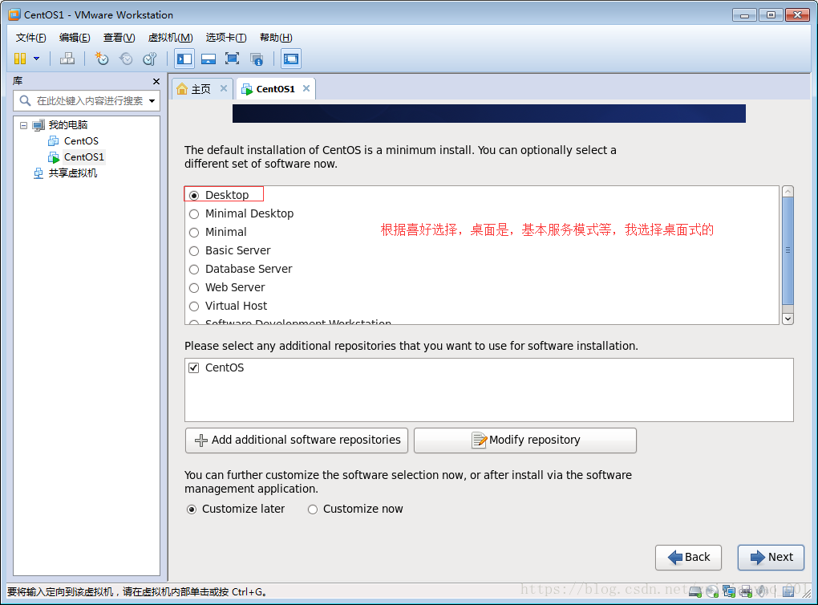Click the Modify repository button
Screen dimensions: 818x605
524,440
